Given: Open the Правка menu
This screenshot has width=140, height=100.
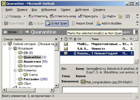Looking at the screenshot, I should click(22, 10).
